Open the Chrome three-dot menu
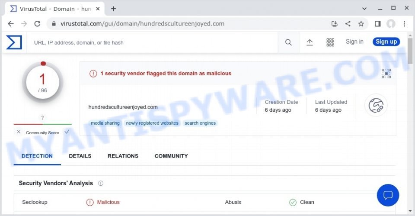 click(x=404, y=24)
